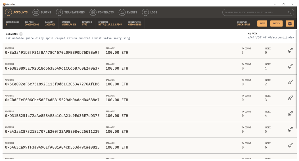Click the Switch workspace button
This screenshot has height=161, width=299.
(x=276, y=23)
